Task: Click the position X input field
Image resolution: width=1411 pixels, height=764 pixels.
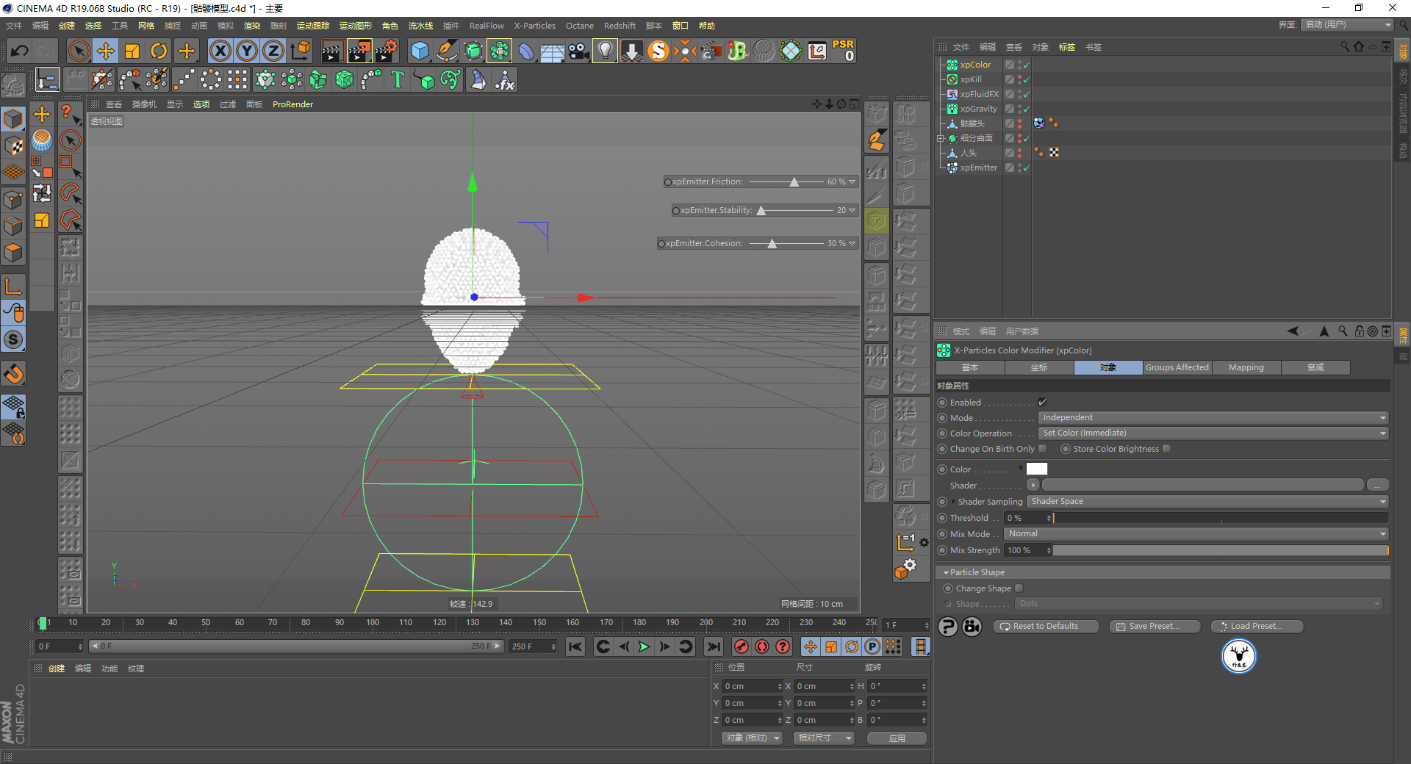Action: [x=751, y=686]
